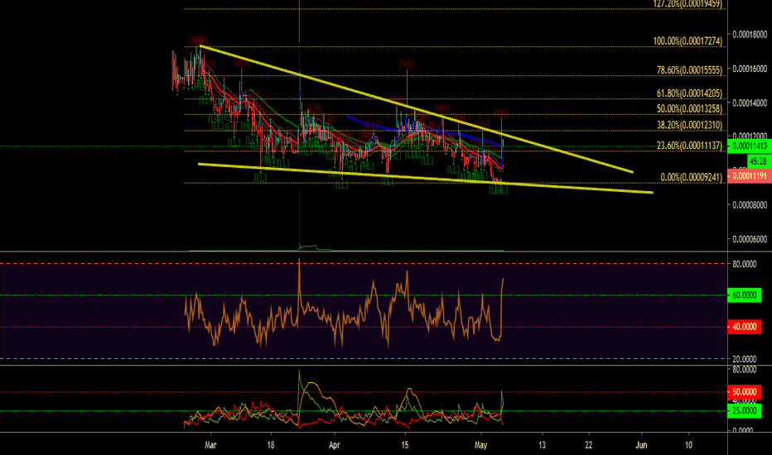Click the red 50.0000 level tag in the bottom pane

pyautogui.click(x=744, y=391)
